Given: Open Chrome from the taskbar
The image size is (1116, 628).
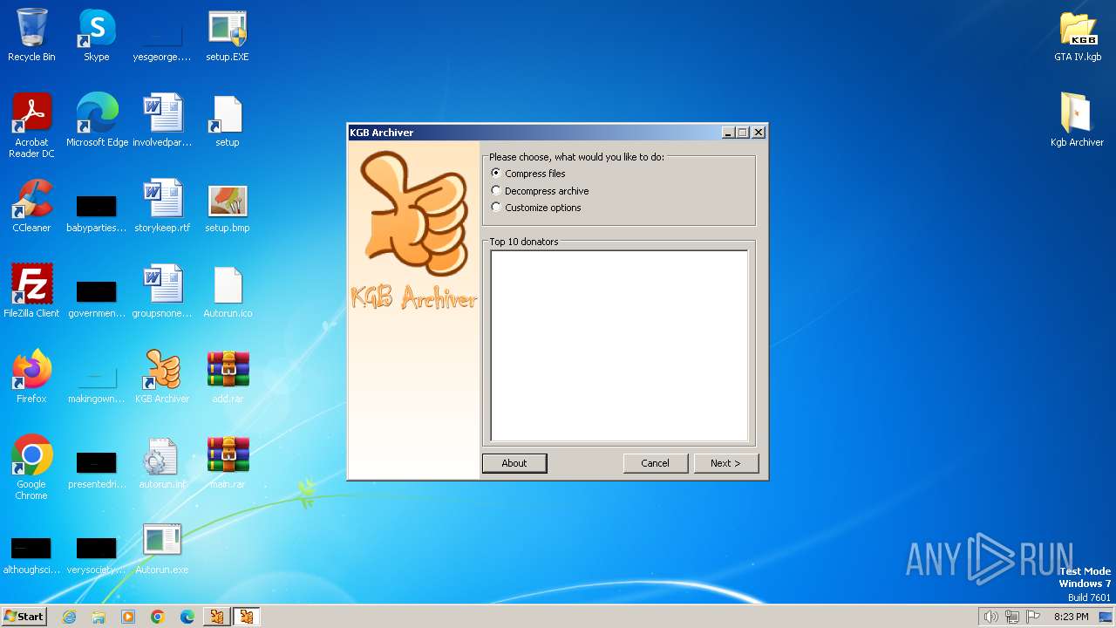Looking at the screenshot, I should 158,617.
